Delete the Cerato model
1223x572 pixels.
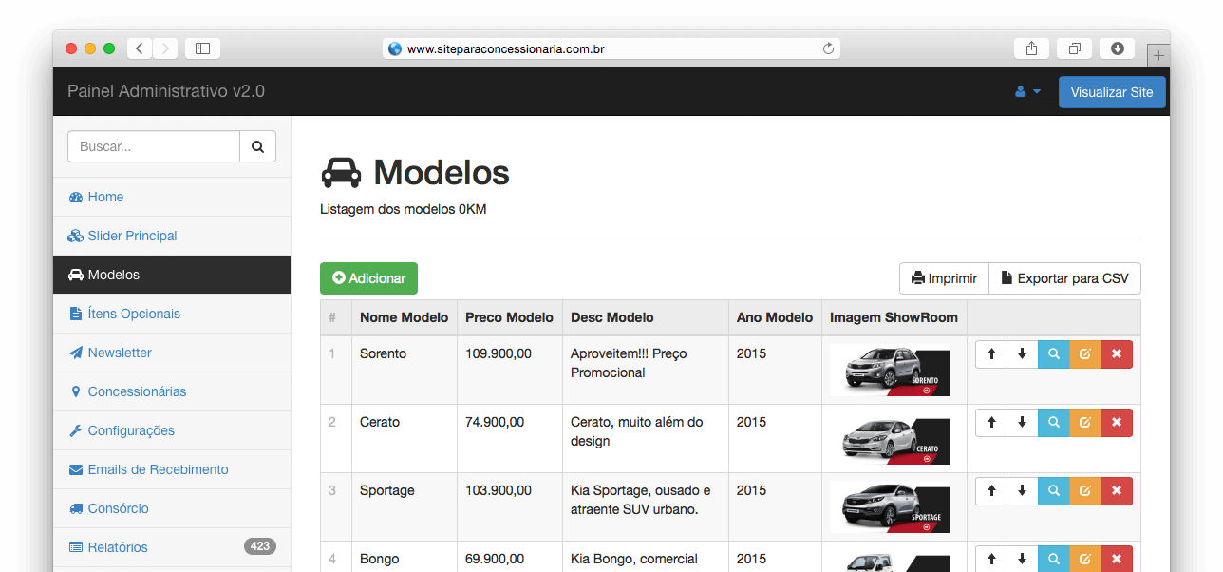click(1117, 423)
